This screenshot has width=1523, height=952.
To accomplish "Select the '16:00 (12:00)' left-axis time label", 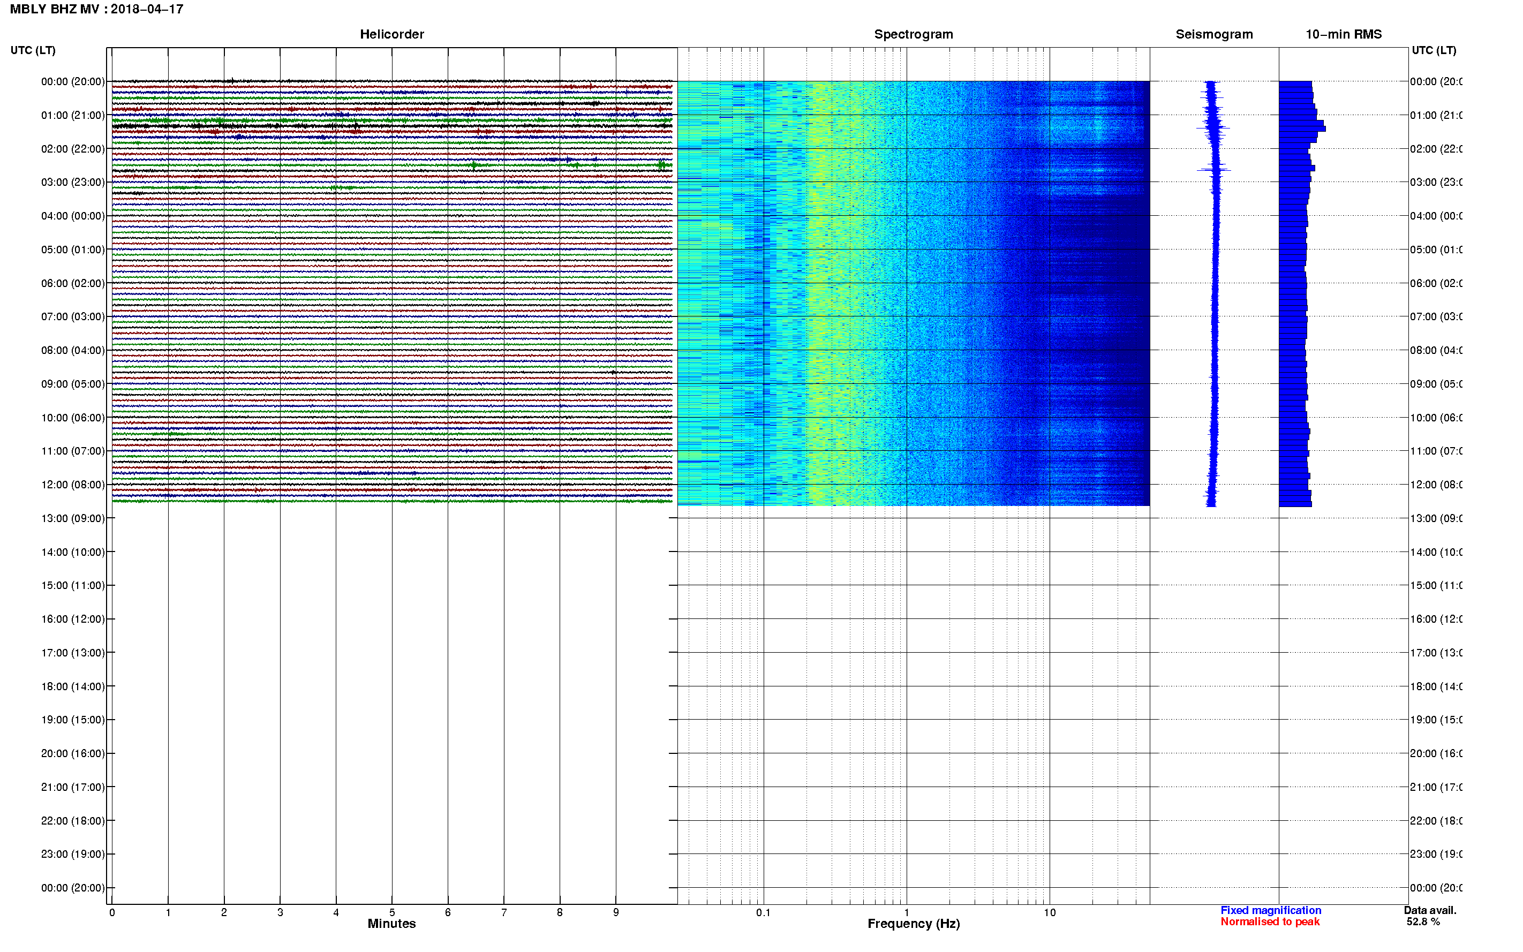I will [x=73, y=619].
